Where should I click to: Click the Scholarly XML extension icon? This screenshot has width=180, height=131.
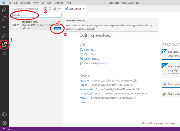[15, 25]
